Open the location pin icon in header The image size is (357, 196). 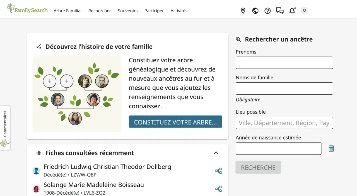pyautogui.click(x=243, y=11)
